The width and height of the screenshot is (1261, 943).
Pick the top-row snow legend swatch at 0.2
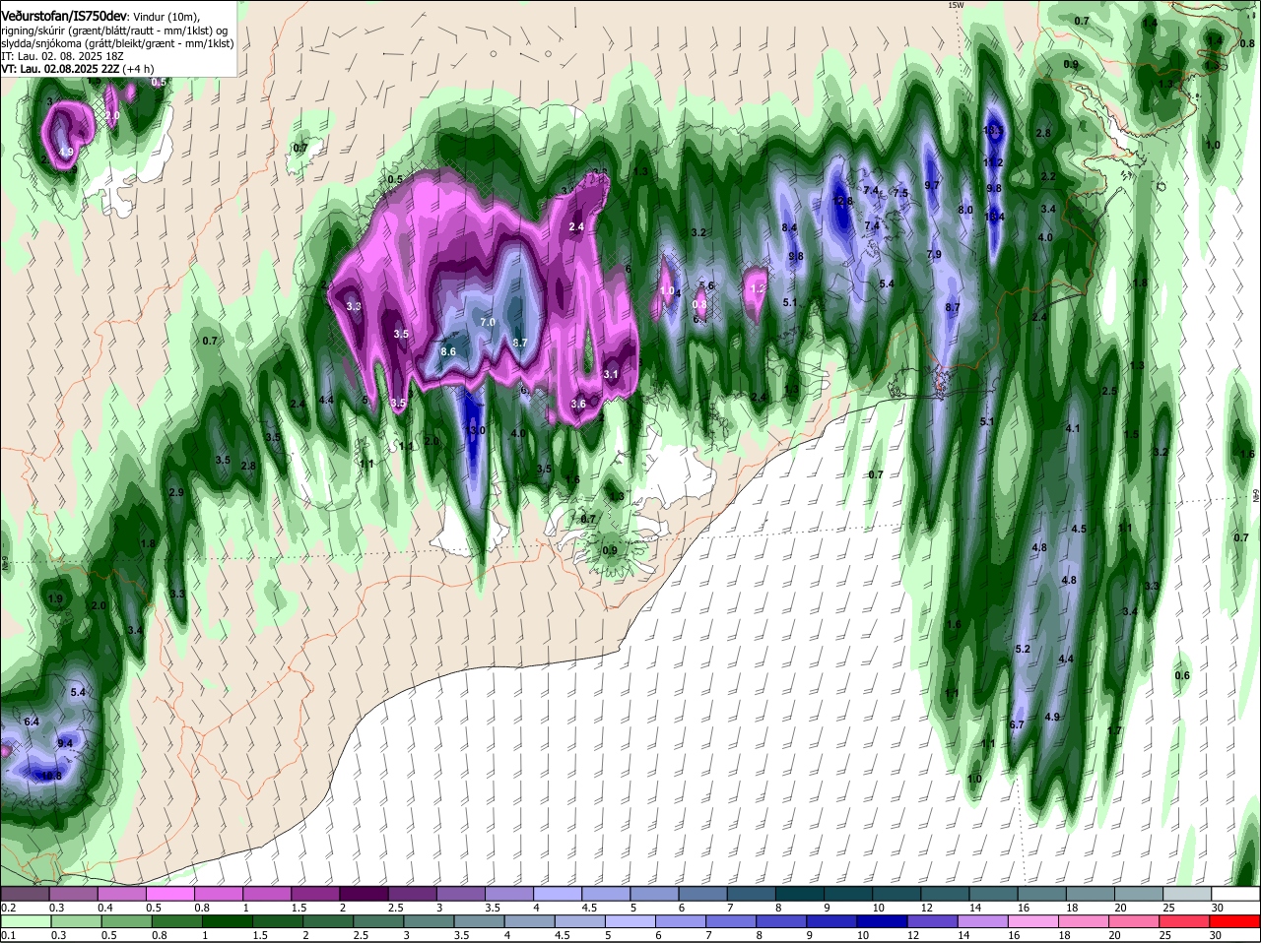pyautogui.click(x=25, y=894)
